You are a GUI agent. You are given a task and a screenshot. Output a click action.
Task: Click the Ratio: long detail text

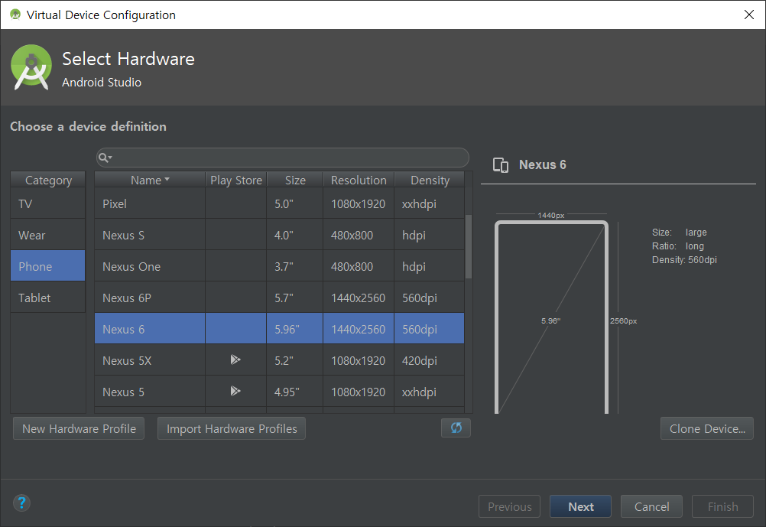[677, 246]
